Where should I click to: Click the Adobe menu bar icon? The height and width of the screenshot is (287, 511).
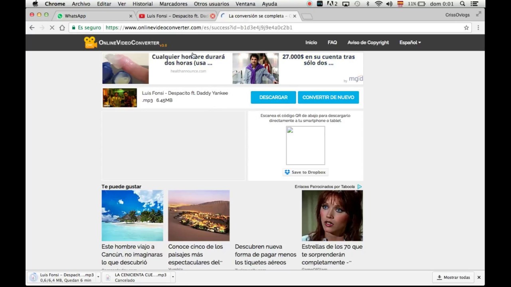click(332, 4)
